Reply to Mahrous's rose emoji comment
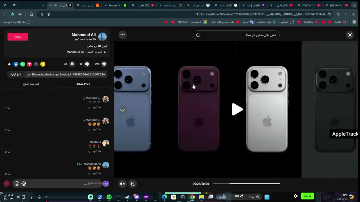Screen dimensions: 360x202 [89, 151]
